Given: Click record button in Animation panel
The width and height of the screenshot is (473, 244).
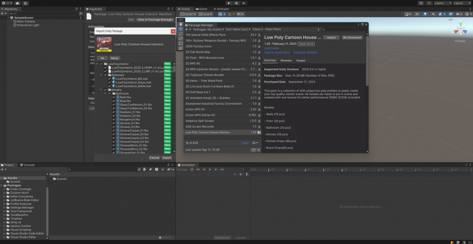Looking at the screenshot, I should pyautogui.click(x=192, y=170).
